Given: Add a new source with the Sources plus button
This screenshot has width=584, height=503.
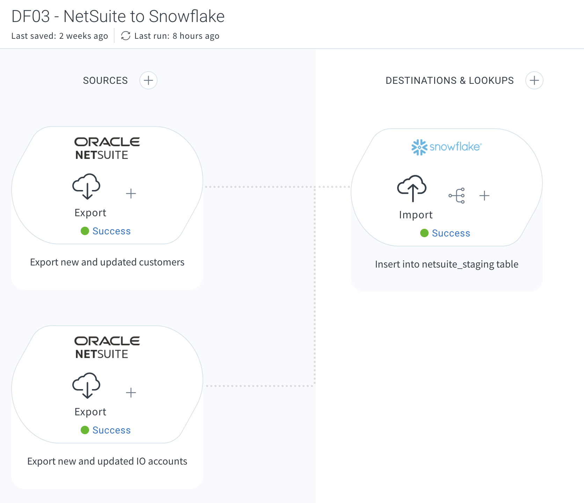Looking at the screenshot, I should tap(148, 80).
